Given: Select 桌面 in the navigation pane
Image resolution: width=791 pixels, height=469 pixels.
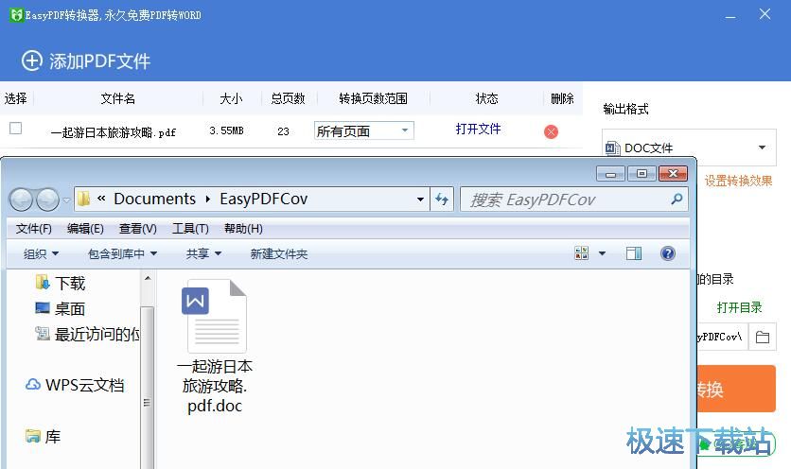Looking at the screenshot, I should point(61,308).
